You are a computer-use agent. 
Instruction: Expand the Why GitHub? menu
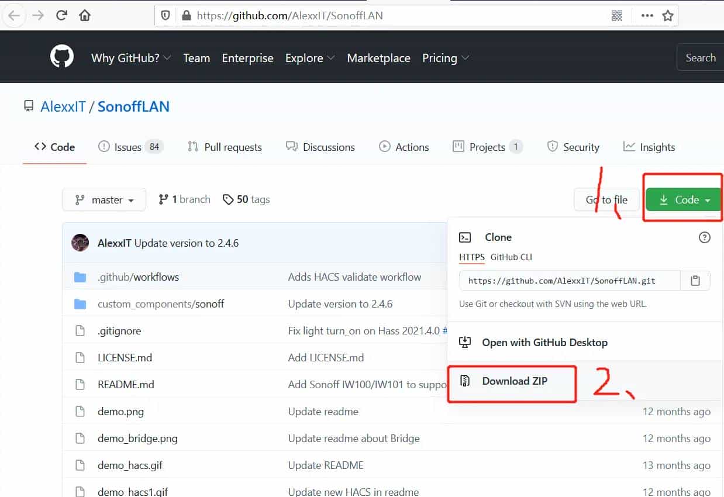(131, 58)
